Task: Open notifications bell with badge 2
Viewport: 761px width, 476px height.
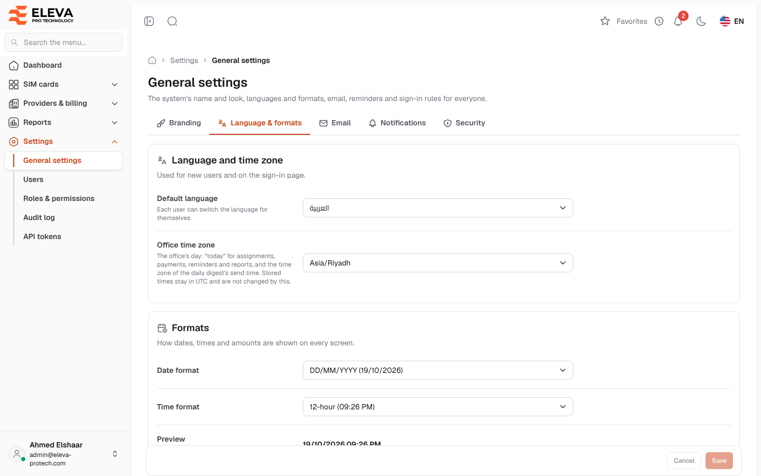Action: [x=679, y=20]
